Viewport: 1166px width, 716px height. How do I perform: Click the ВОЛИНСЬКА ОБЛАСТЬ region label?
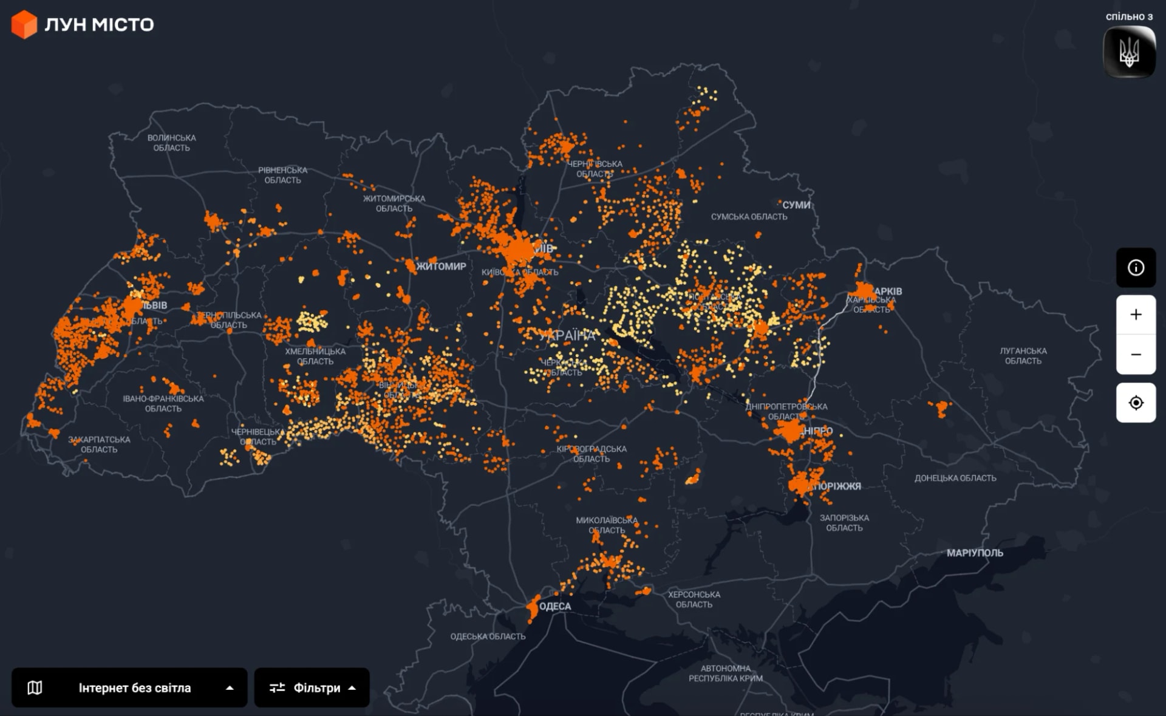172,143
